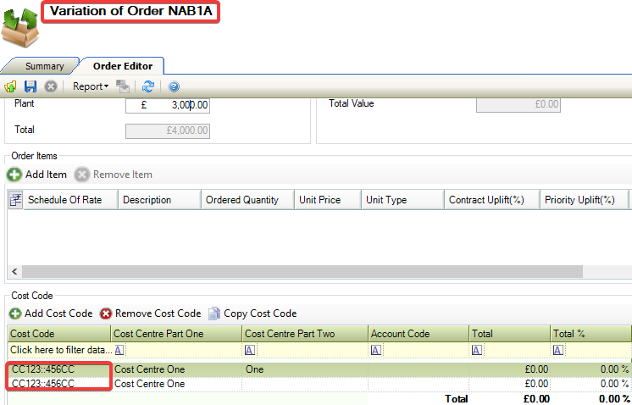632x405 pixels.
Task: Click the filter icon under Cost Centre Part One
Action: pyautogui.click(x=119, y=350)
